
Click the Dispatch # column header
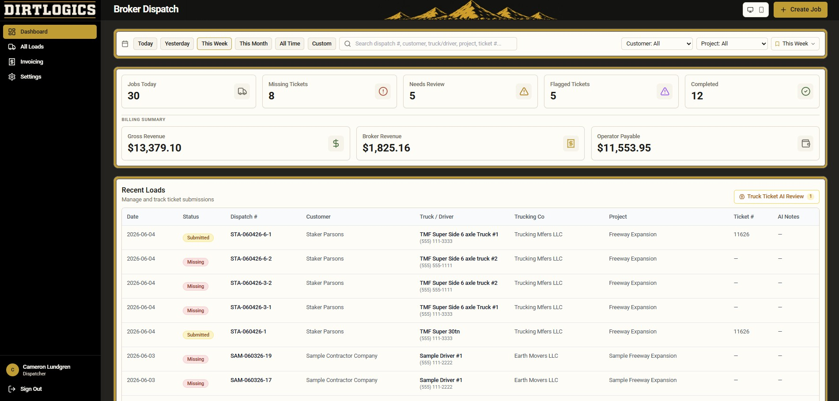pyautogui.click(x=244, y=217)
